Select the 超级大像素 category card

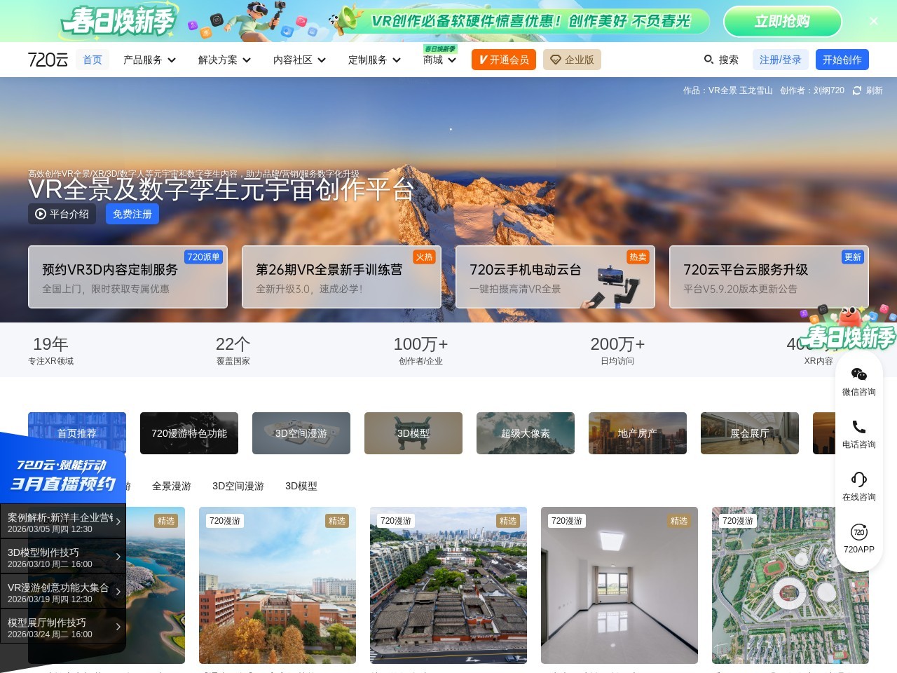click(526, 433)
